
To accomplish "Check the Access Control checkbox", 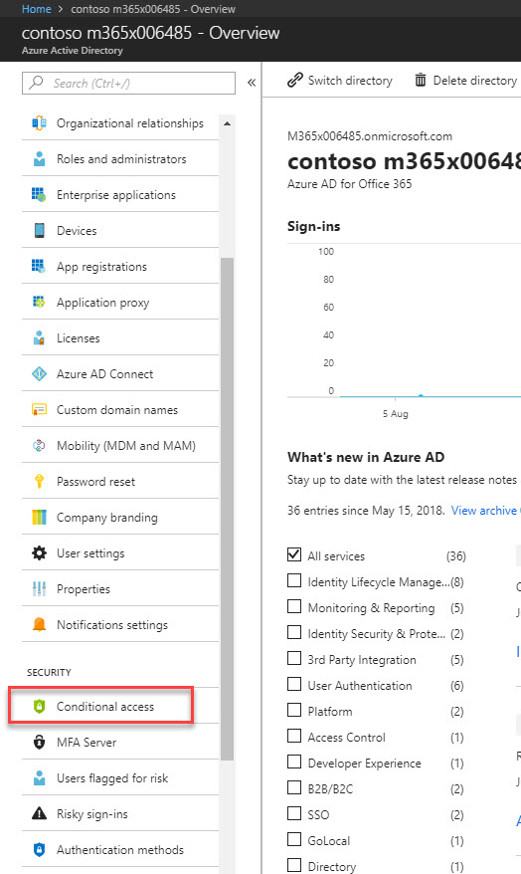I will pyautogui.click(x=294, y=737).
